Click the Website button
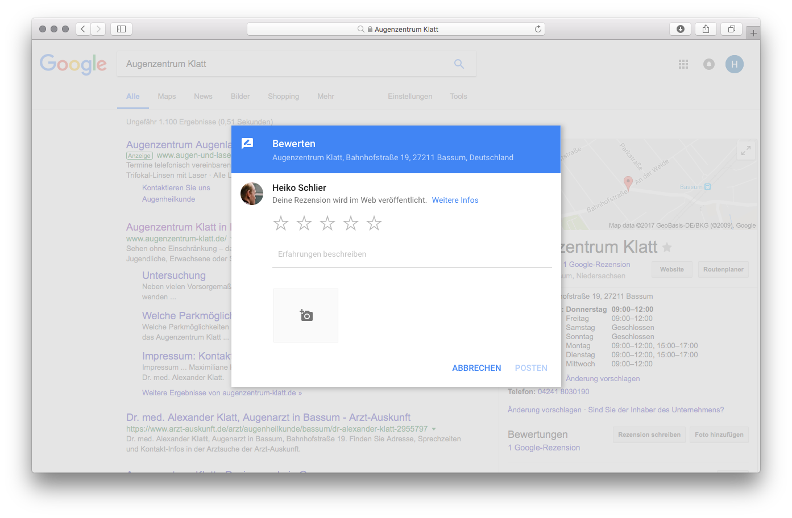This screenshot has width=792, height=518. click(x=672, y=269)
